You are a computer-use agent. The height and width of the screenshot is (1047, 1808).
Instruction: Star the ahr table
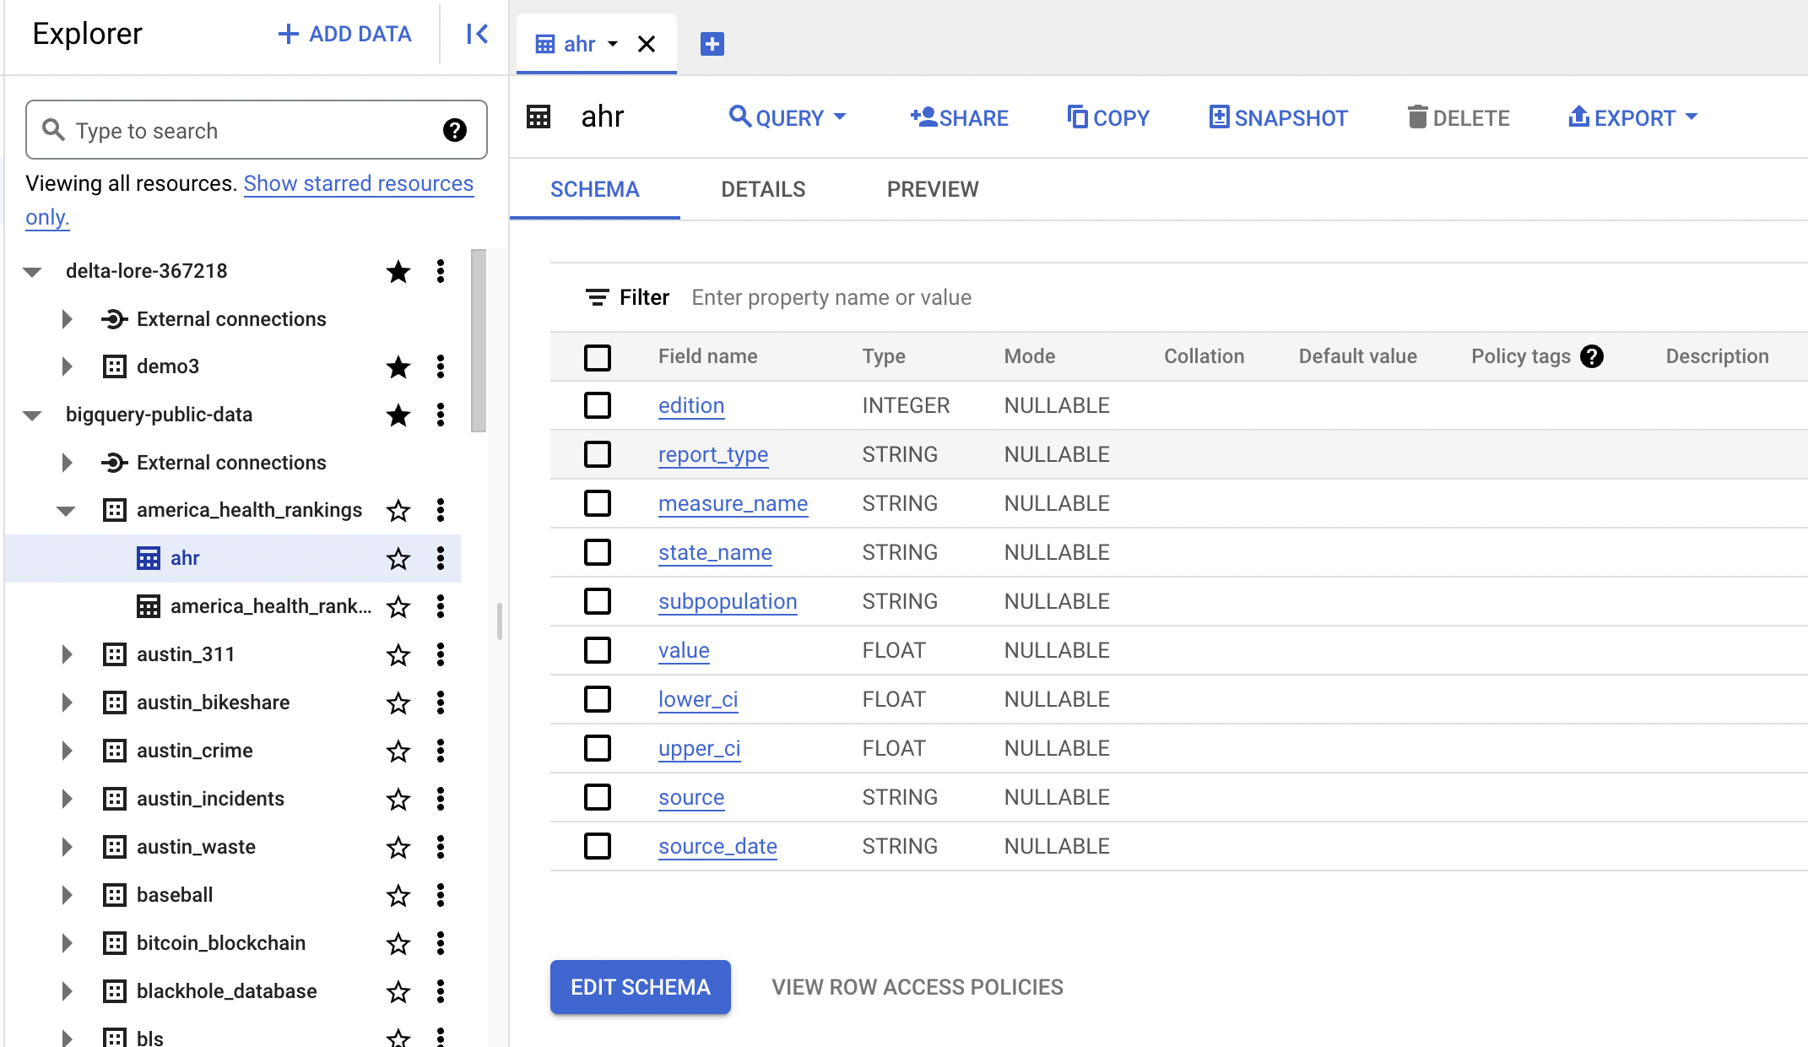click(398, 558)
